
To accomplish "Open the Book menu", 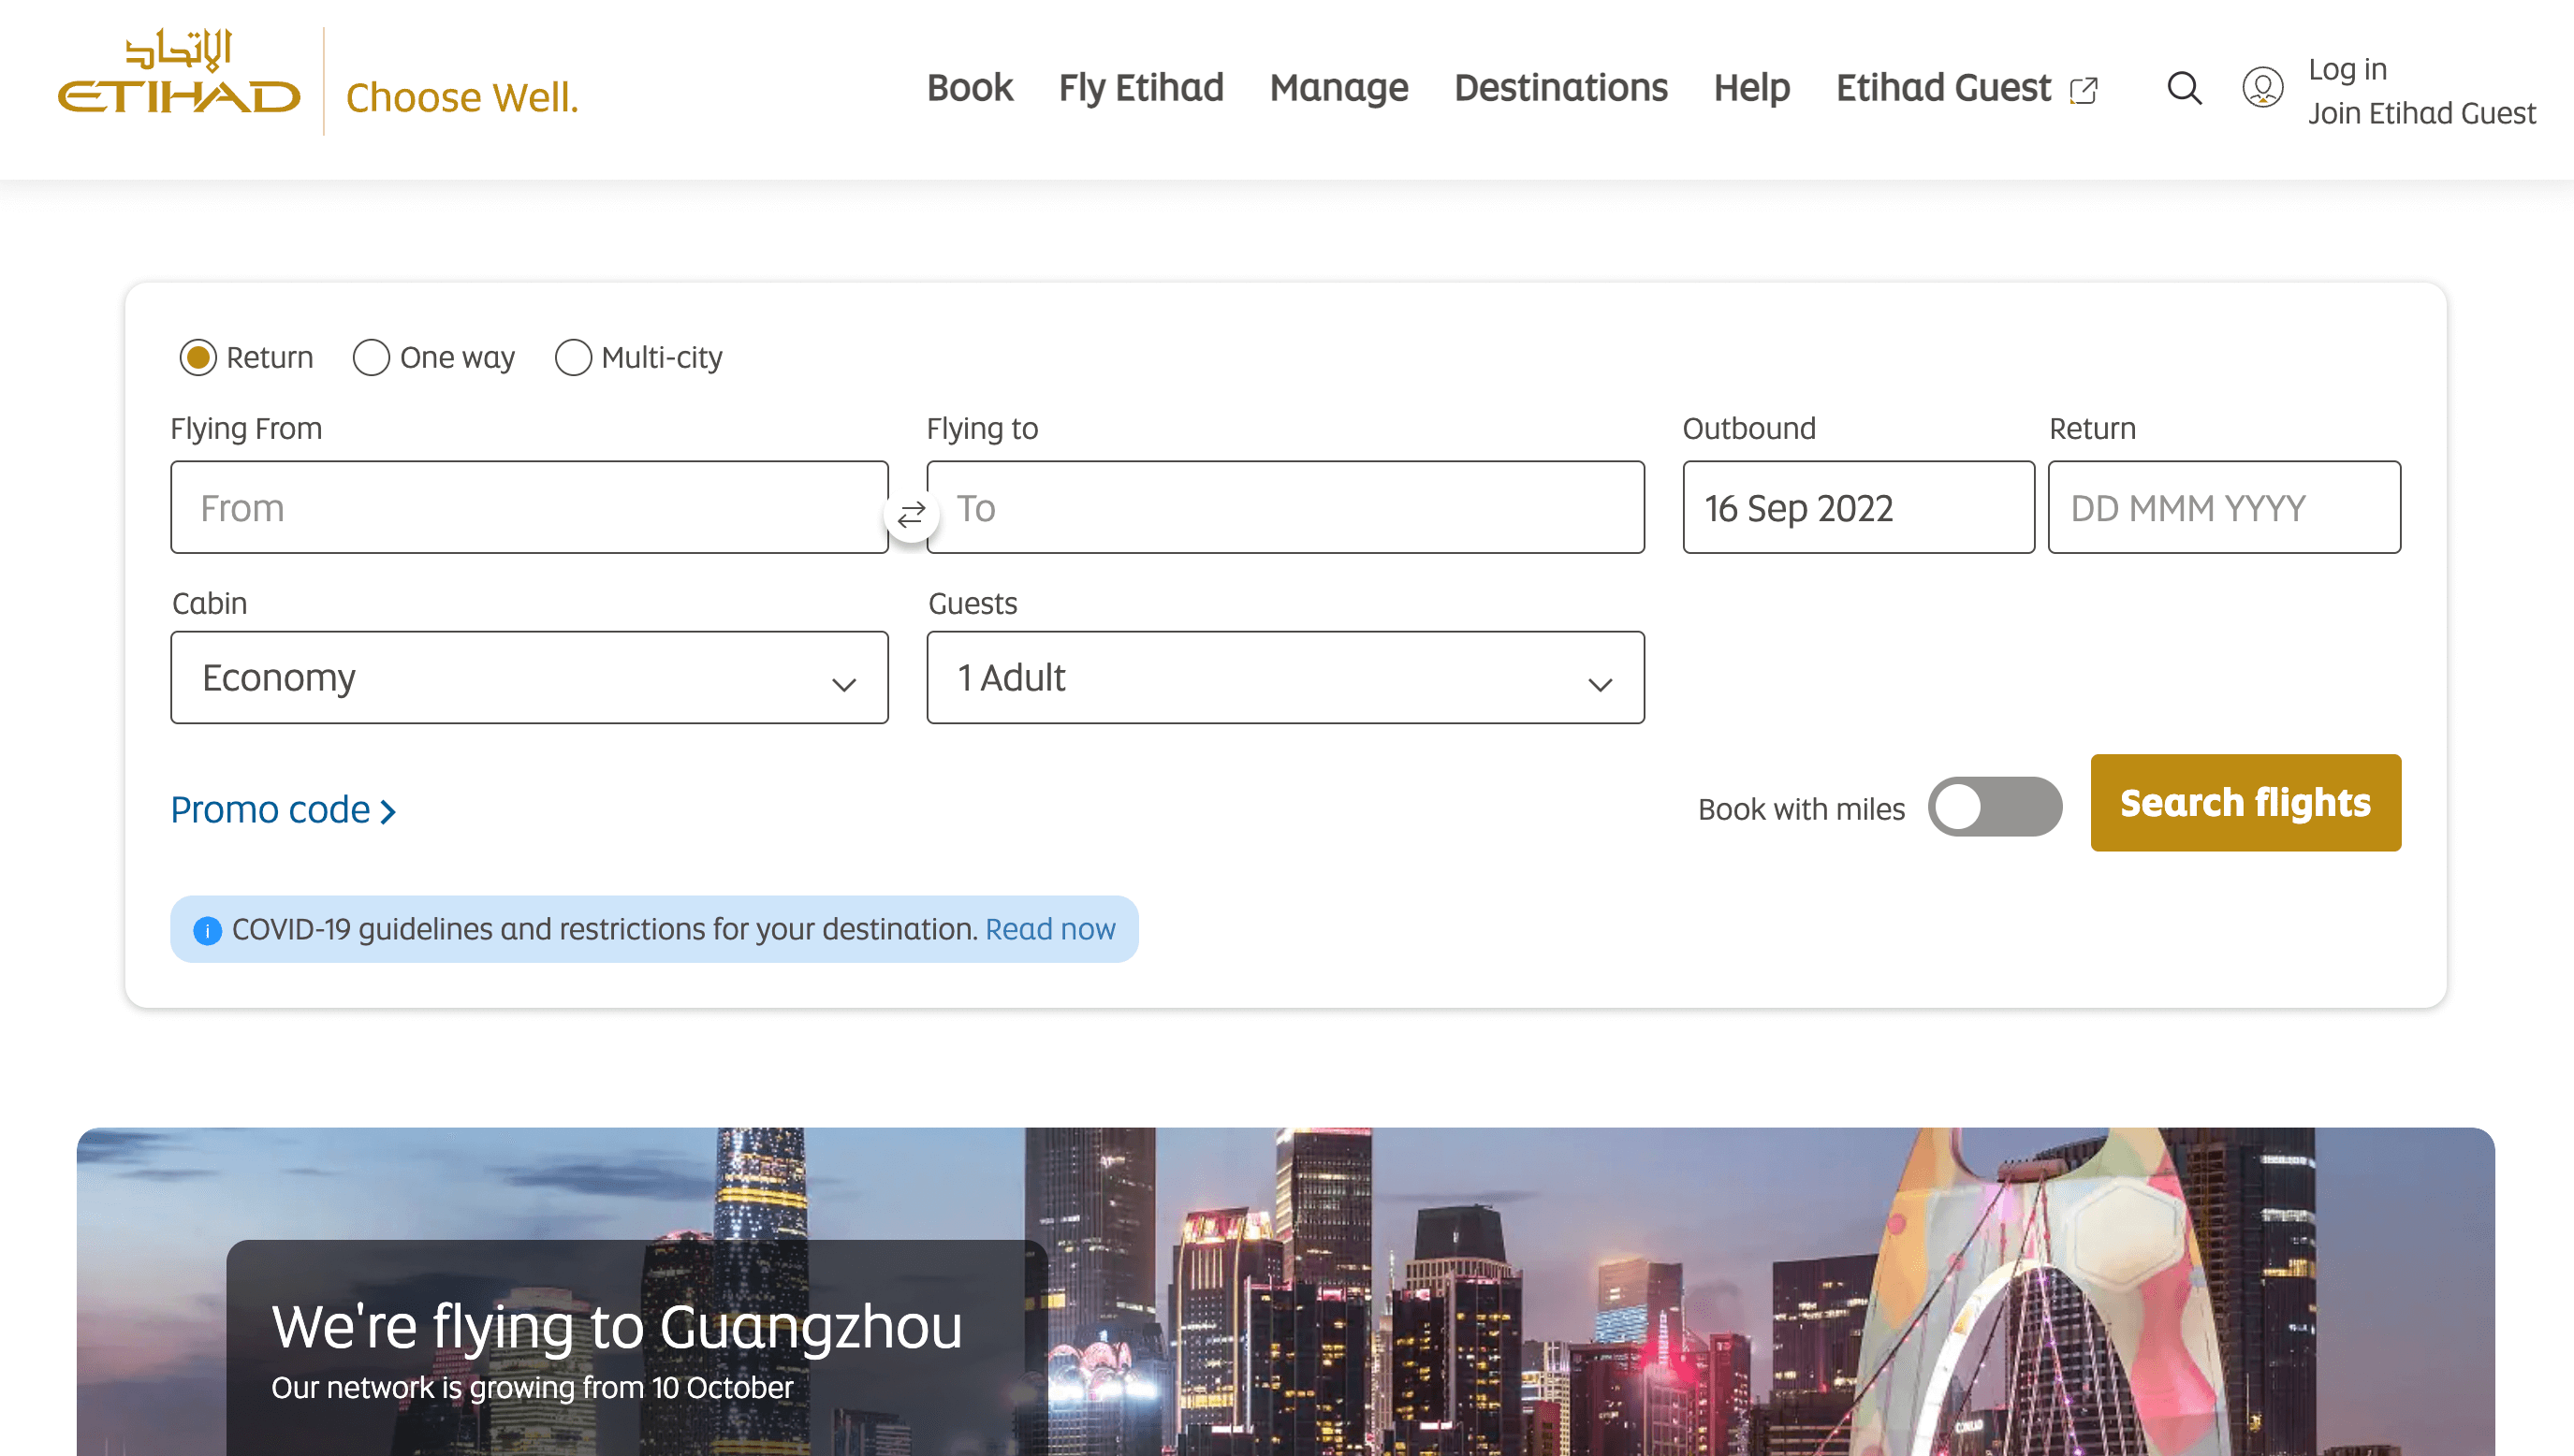I will point(969,88).
